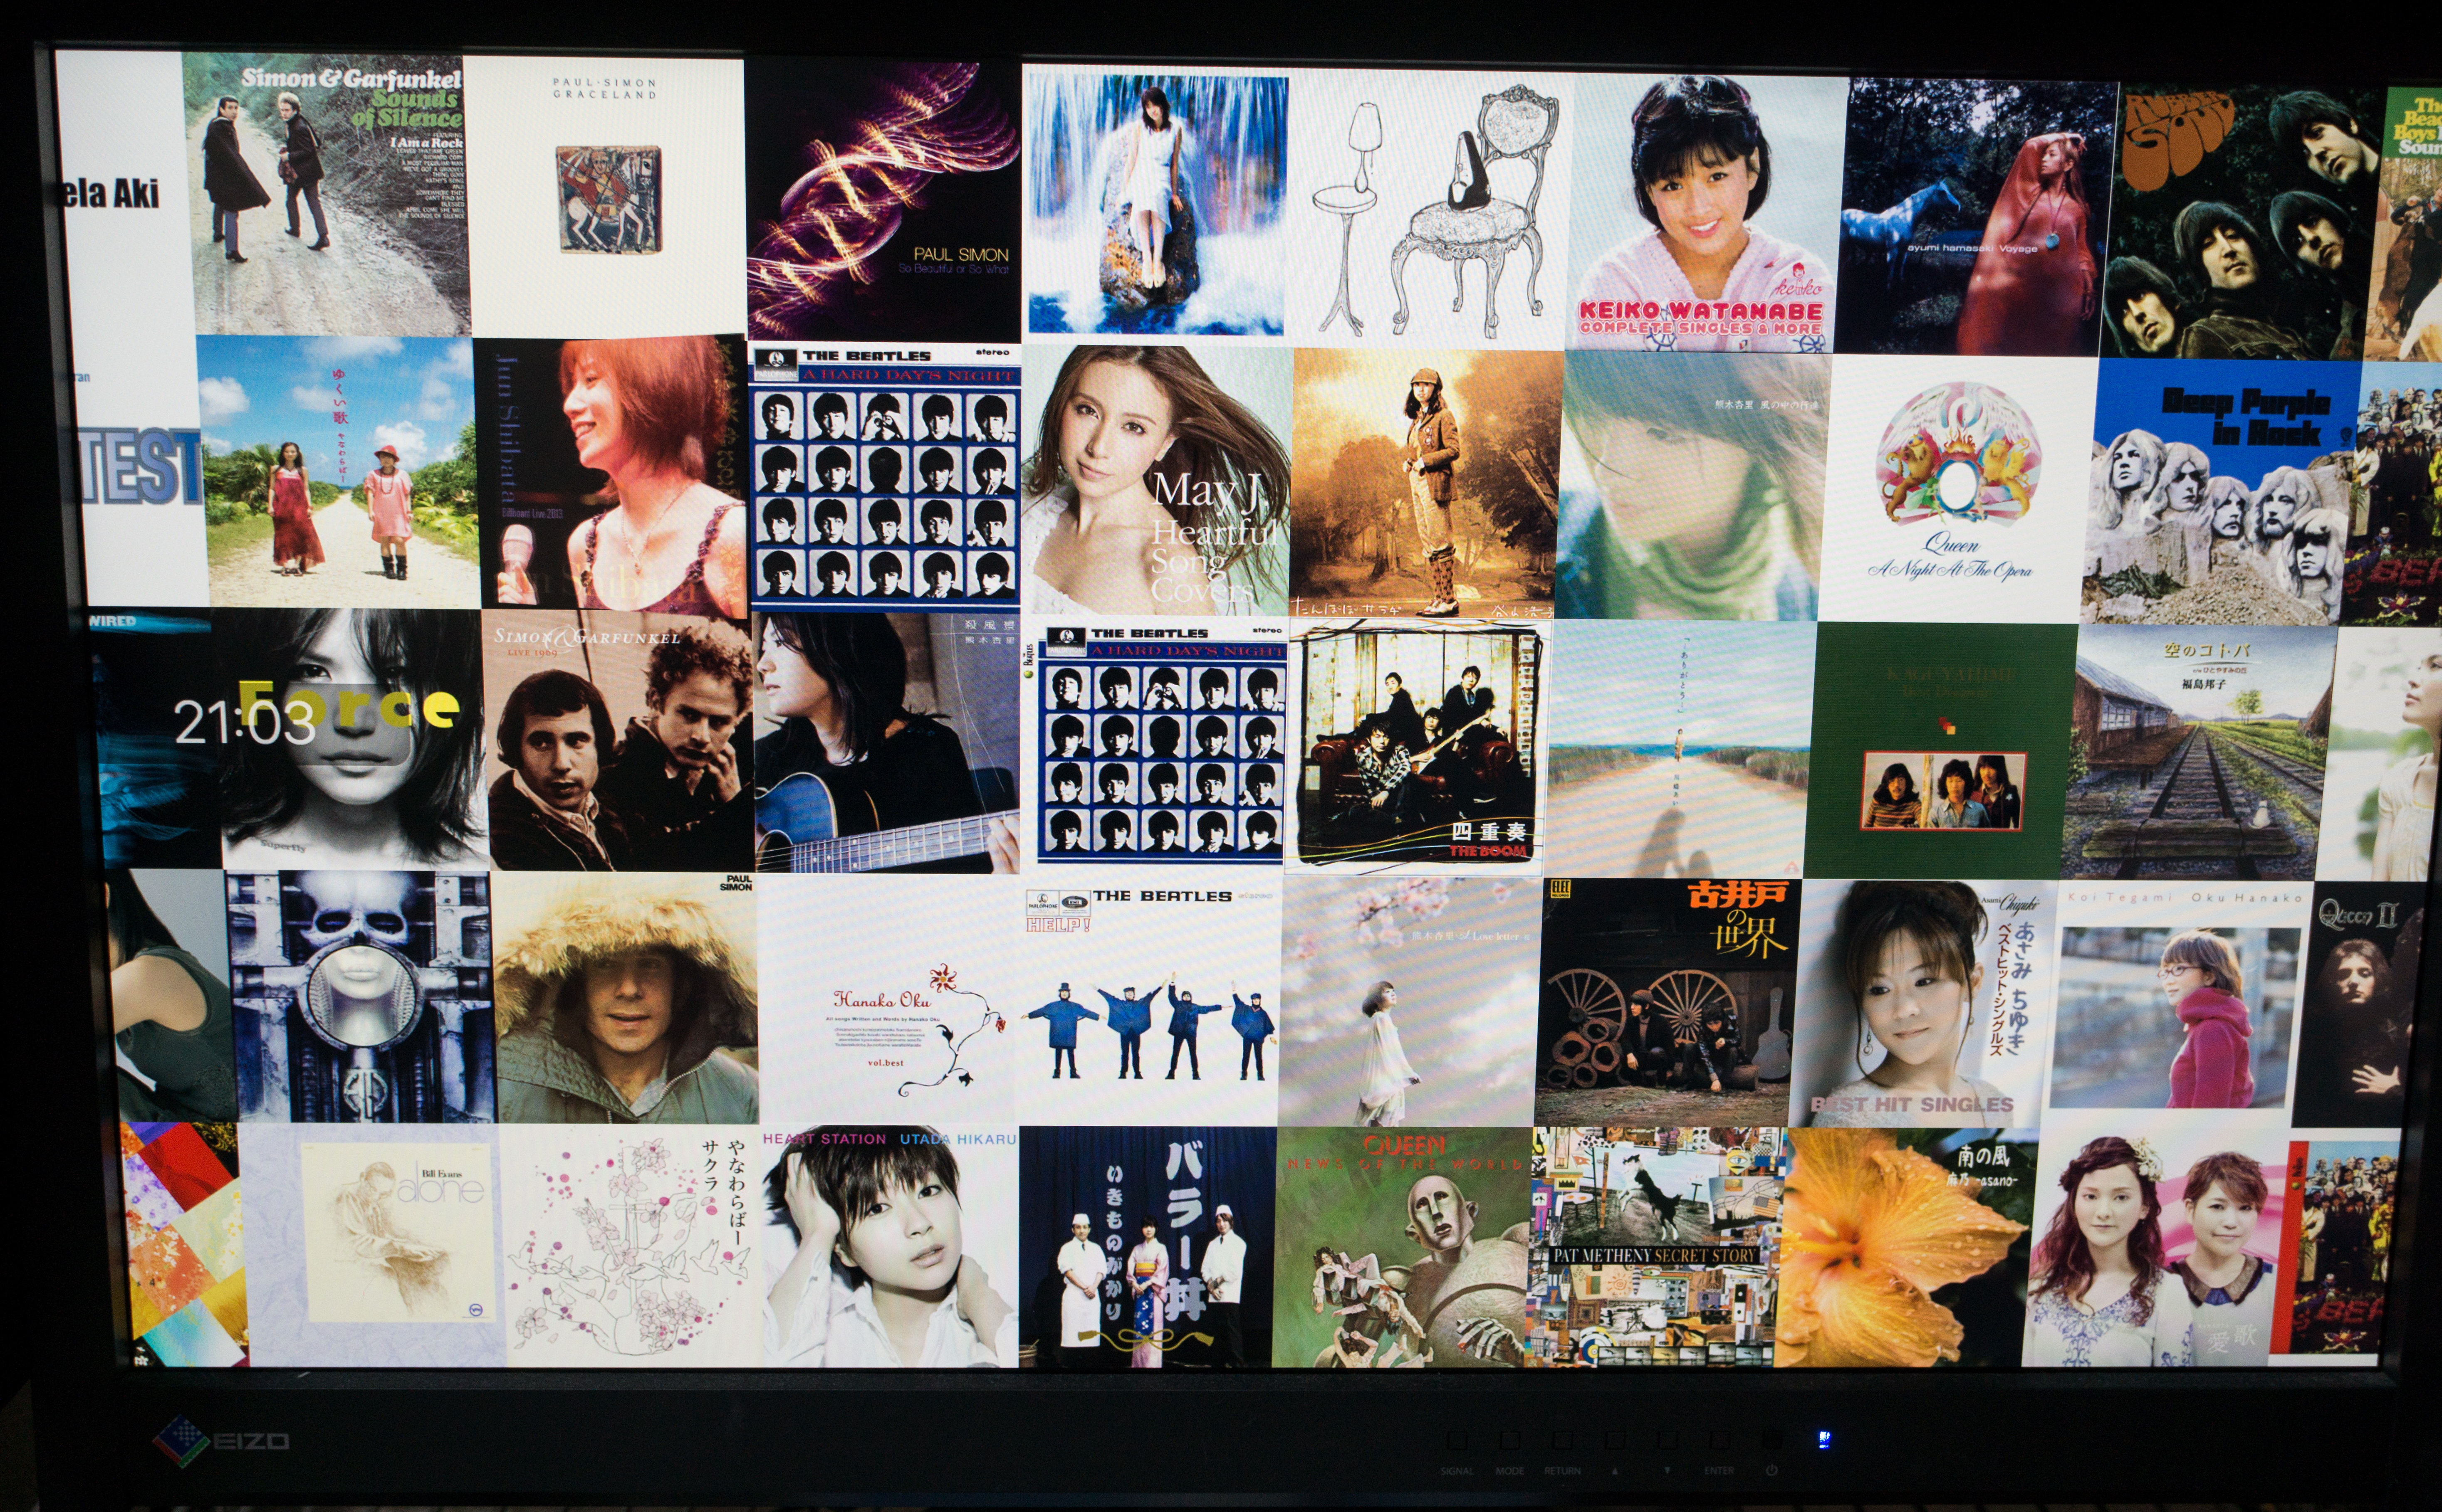The height and width of the screenshot is (1512, 2442).
Task: Select ayumi hamasaki Voyage album cover
Action: 1978,217
